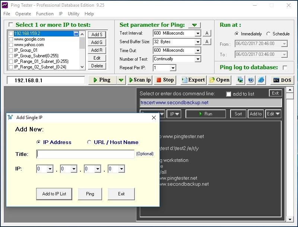This screenshot has width=298, height=227.
Task: Open first IP octet dropdown in dialog
Action: click(50, 169)
